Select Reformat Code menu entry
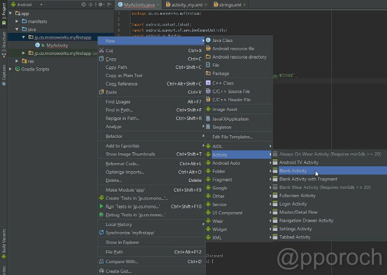387x275 pixels. click(x=151, y=164)
